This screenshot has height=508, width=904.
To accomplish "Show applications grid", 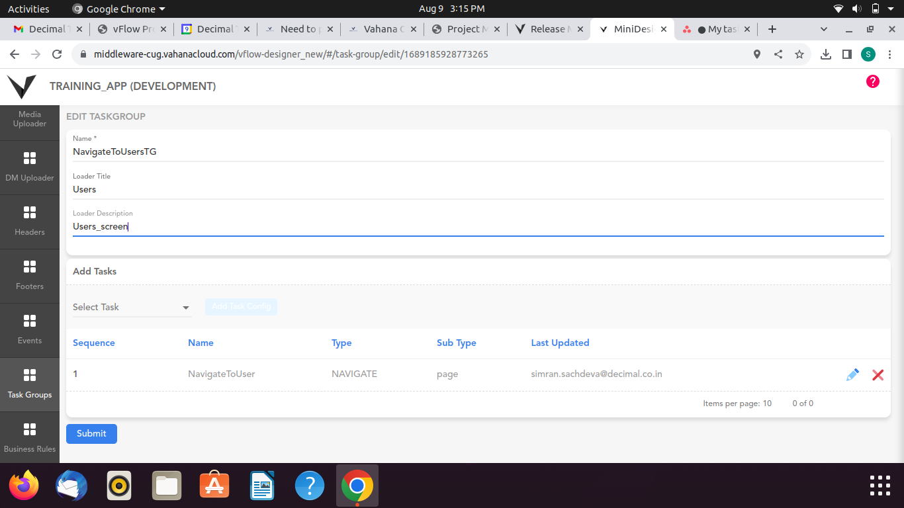I will tap(880, 486).
